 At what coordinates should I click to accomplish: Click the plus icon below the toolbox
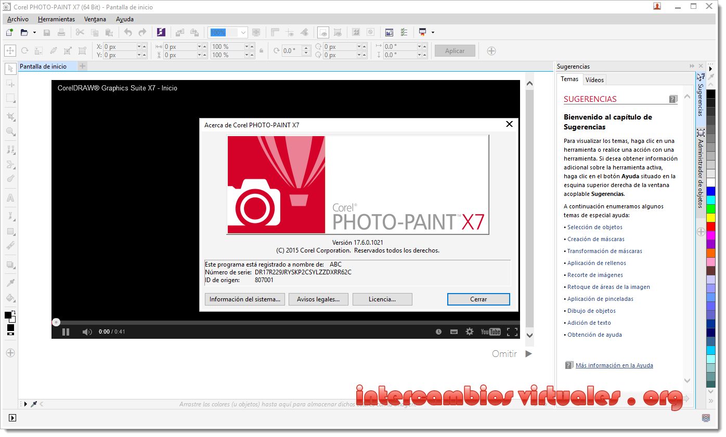[x=10, y=353]
